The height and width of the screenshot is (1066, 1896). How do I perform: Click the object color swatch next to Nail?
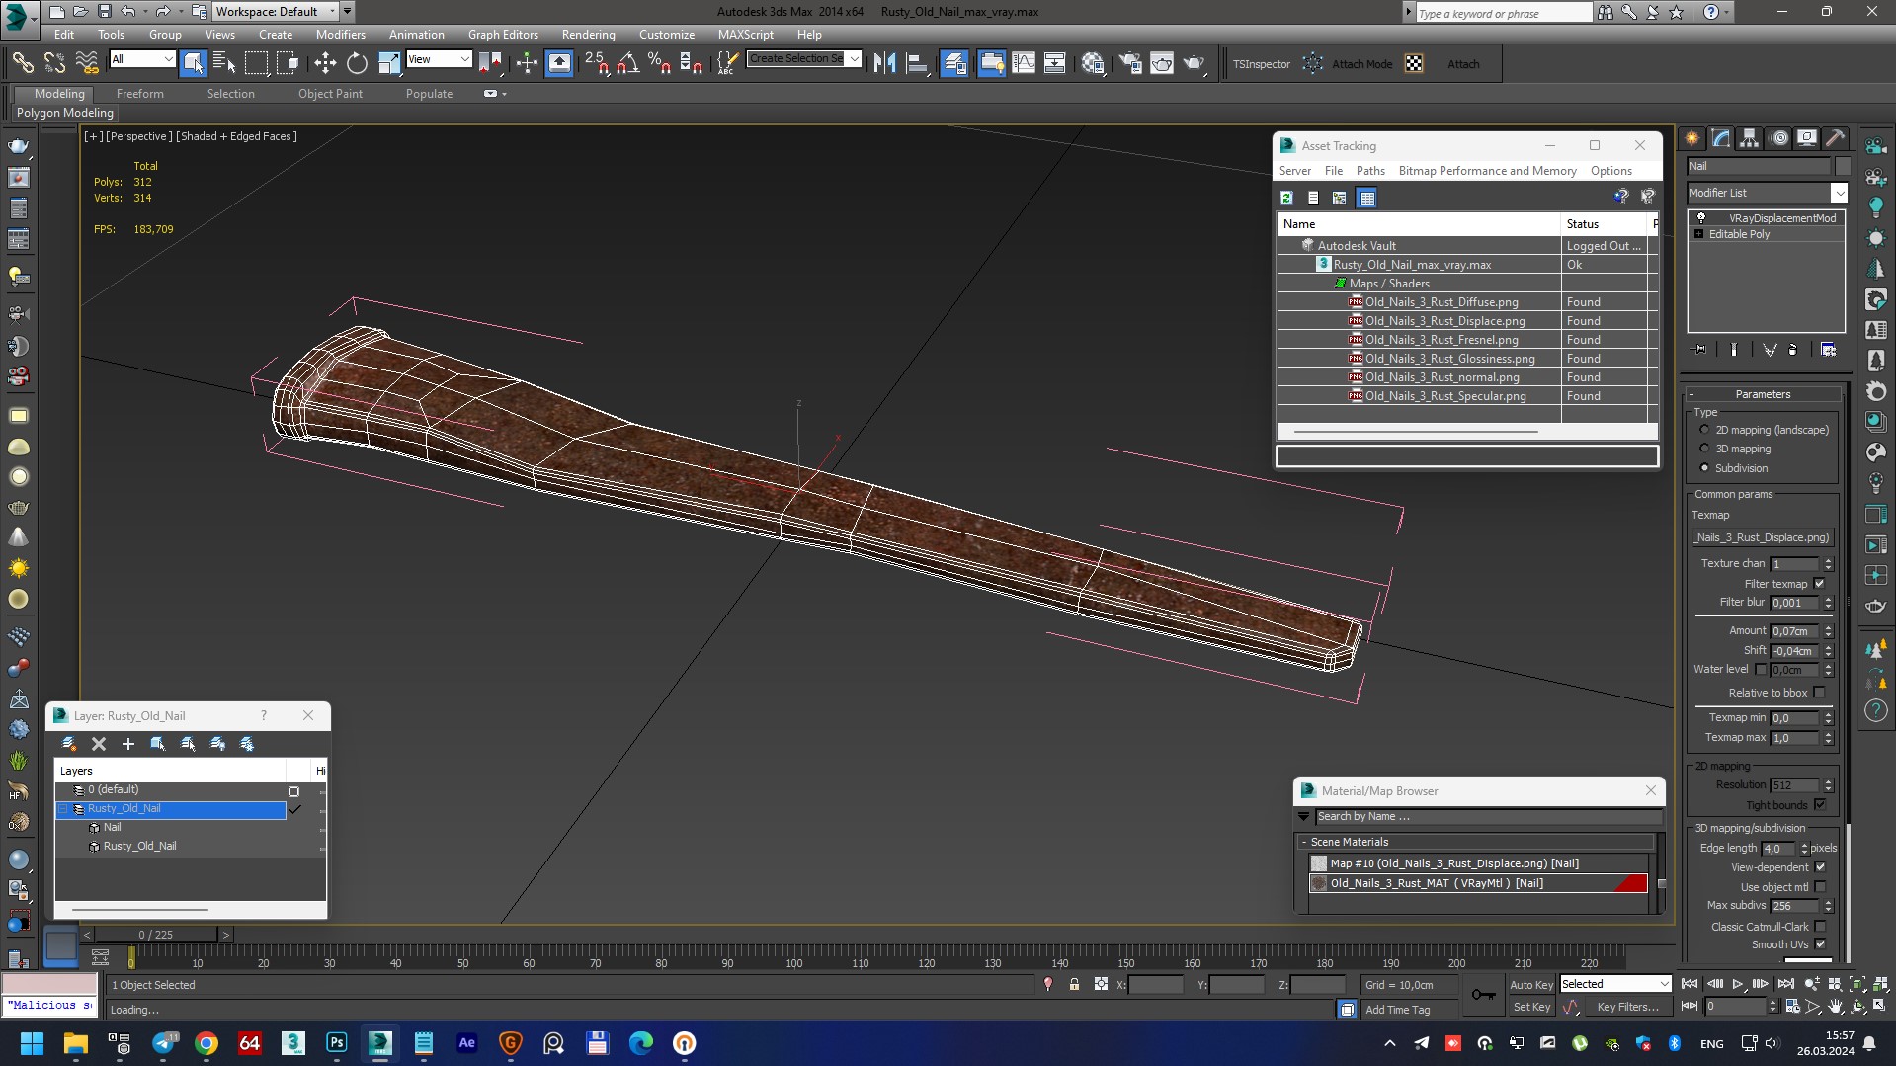click(1843, 166)
